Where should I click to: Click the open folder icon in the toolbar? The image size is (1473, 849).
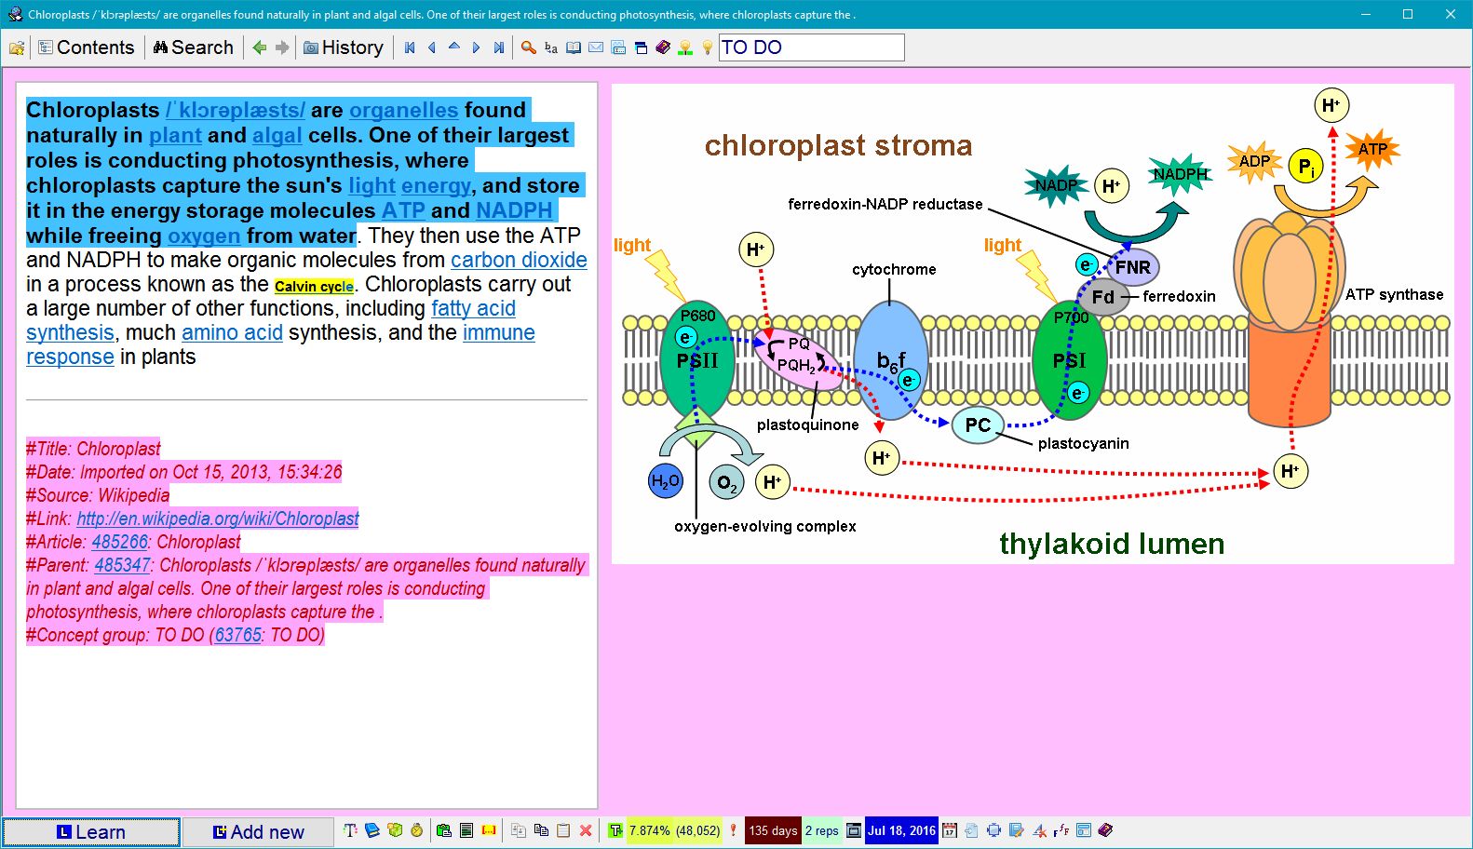(17, 47)
